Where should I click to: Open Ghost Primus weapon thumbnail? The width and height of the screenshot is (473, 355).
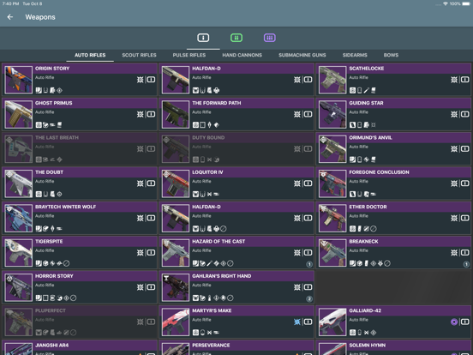click(18, 114)
